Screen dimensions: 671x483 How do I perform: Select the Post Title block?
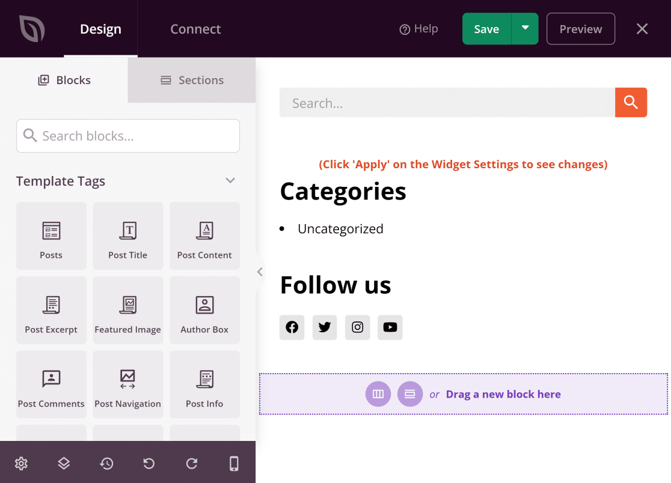point(128,235)
